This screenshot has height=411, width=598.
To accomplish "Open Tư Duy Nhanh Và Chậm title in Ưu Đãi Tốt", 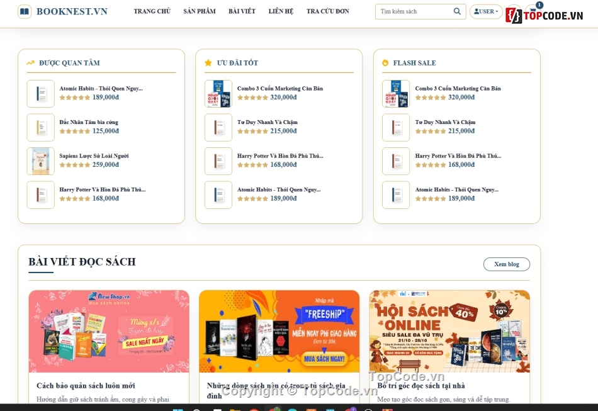I will (x=268, y=122).
